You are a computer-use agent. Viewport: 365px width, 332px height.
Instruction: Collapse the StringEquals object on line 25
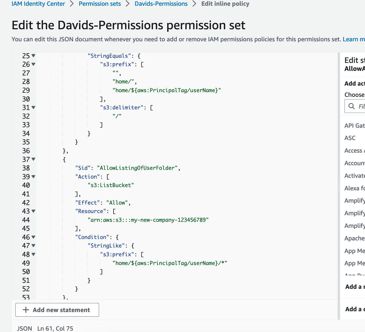click(34, 56)
